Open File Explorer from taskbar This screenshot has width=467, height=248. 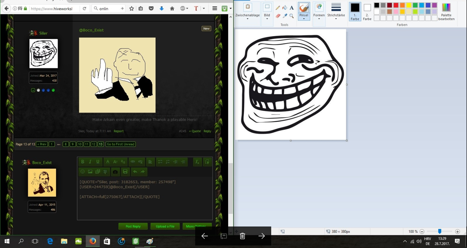click(64, 241)
